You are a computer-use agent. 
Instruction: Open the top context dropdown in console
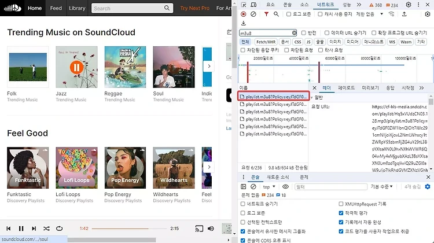269,187
